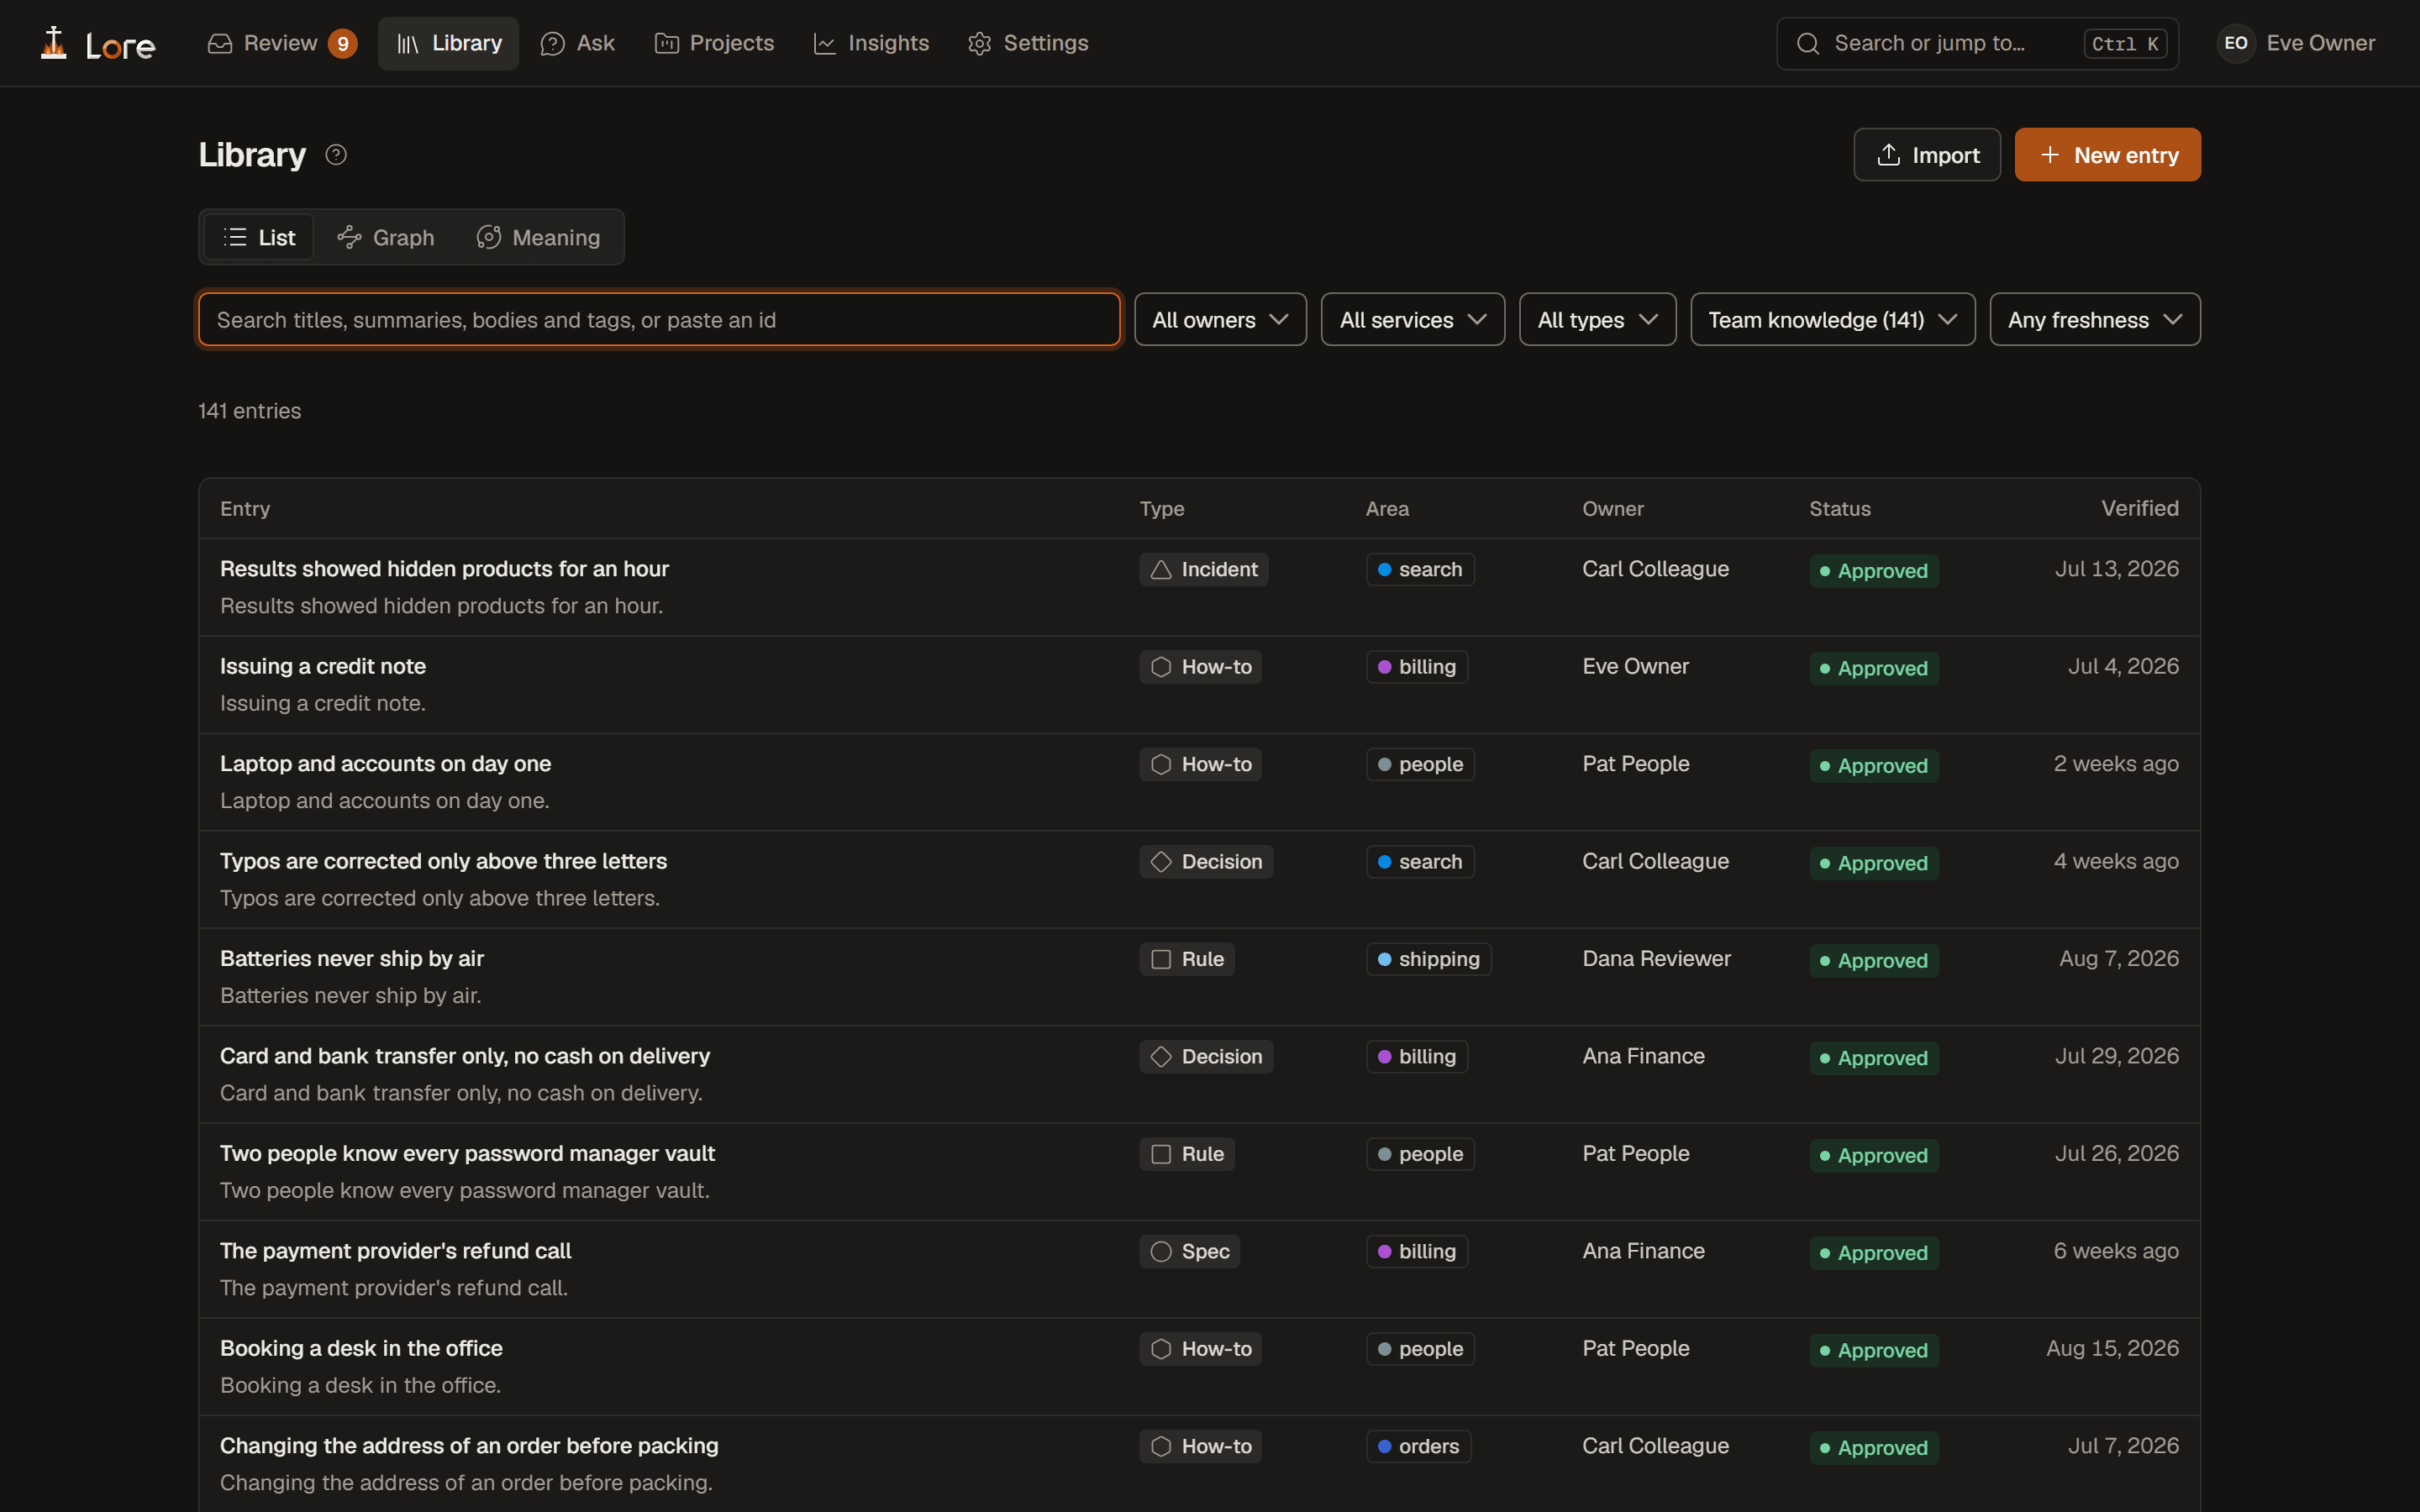Viewport: 2420px width, 1512px height.
Task: Navigate to Insights
Action: [871, 43]
